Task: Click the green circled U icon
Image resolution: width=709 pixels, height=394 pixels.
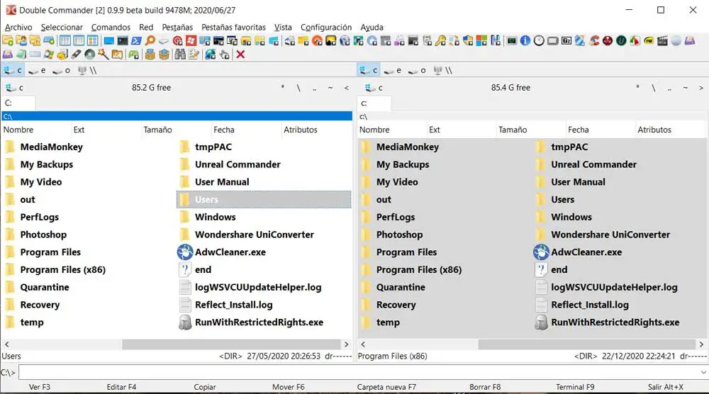Action: (x=621, y=40)
